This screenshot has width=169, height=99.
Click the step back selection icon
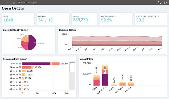pos(1,2)
